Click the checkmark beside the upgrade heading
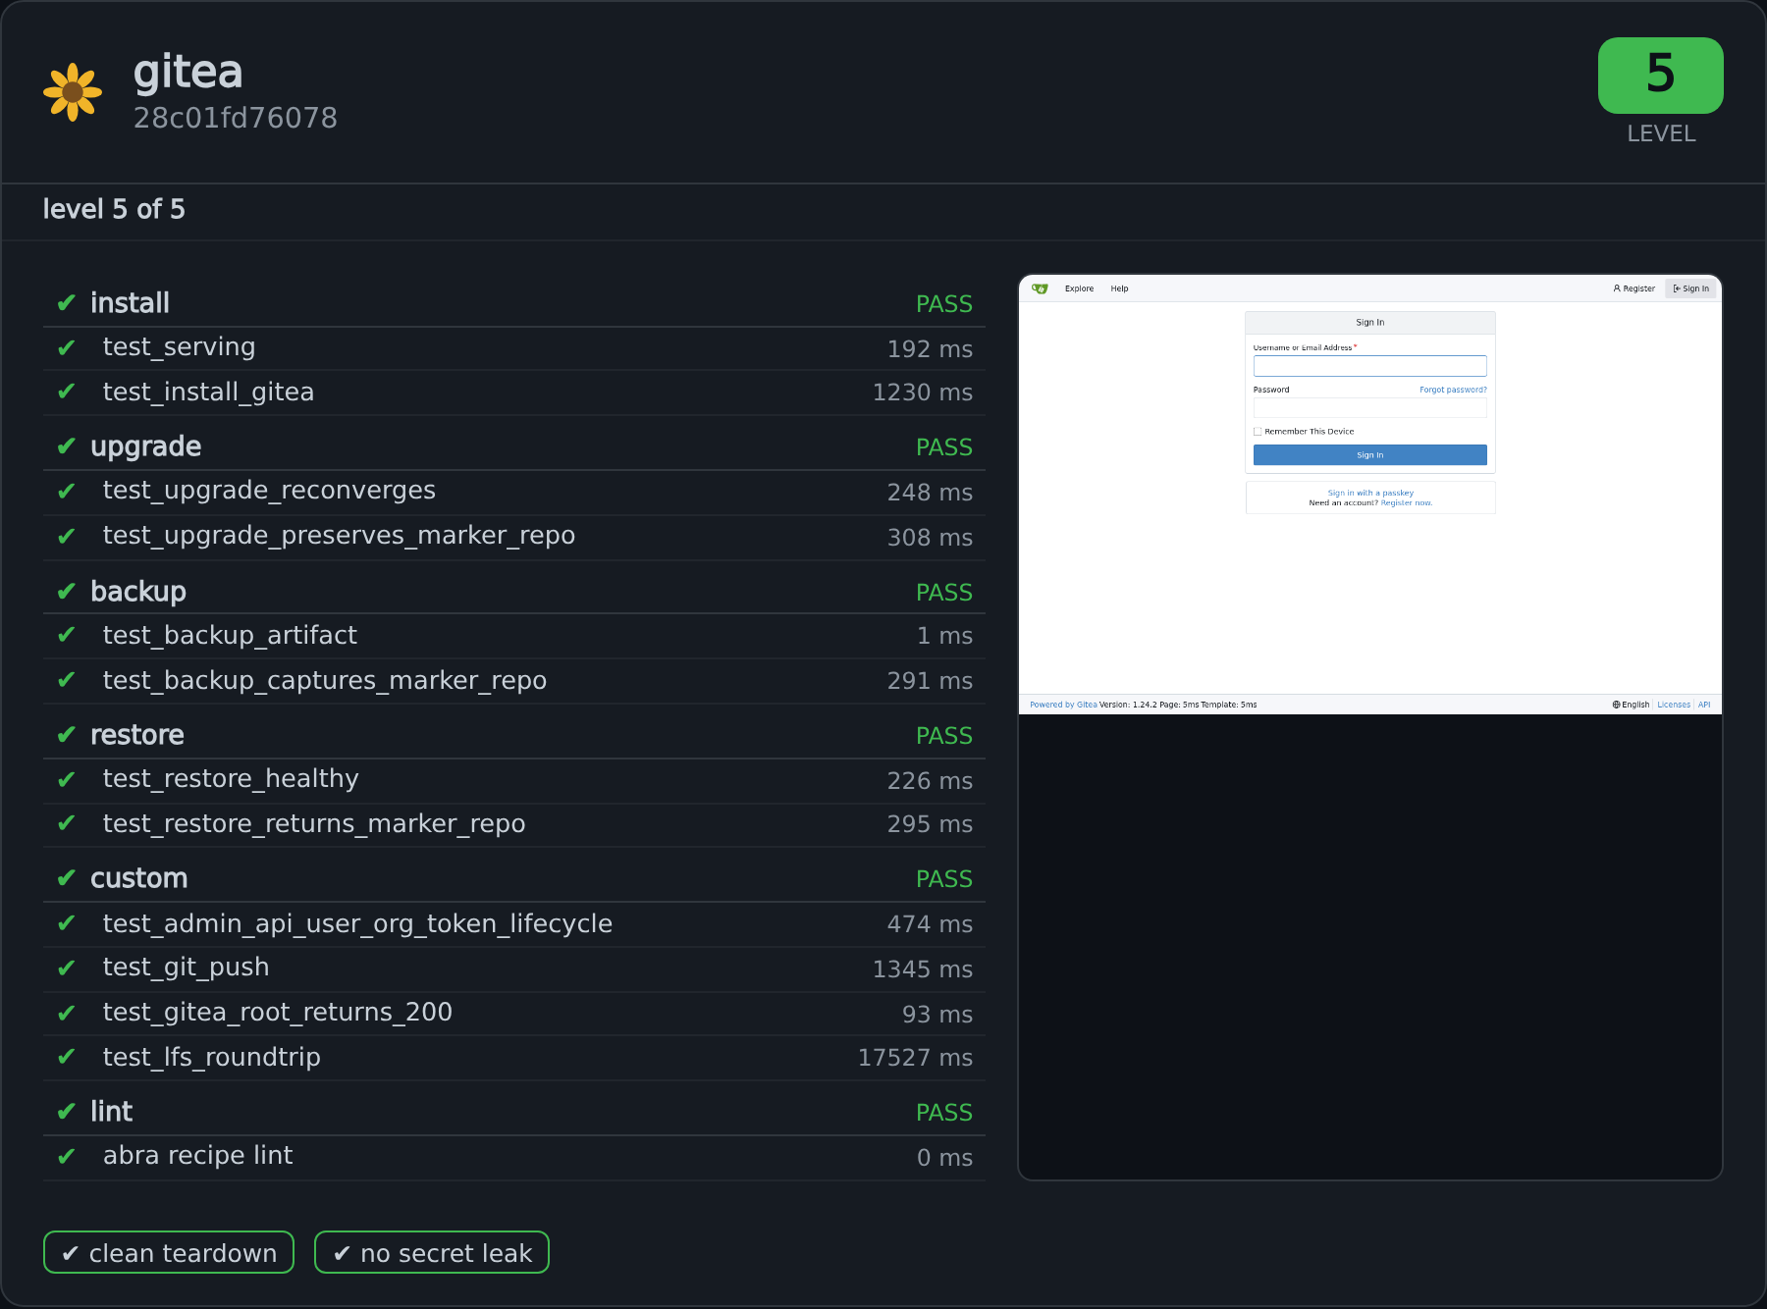 (x=66, y=446)
